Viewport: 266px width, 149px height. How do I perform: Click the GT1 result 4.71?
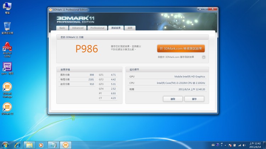[113, 75]
